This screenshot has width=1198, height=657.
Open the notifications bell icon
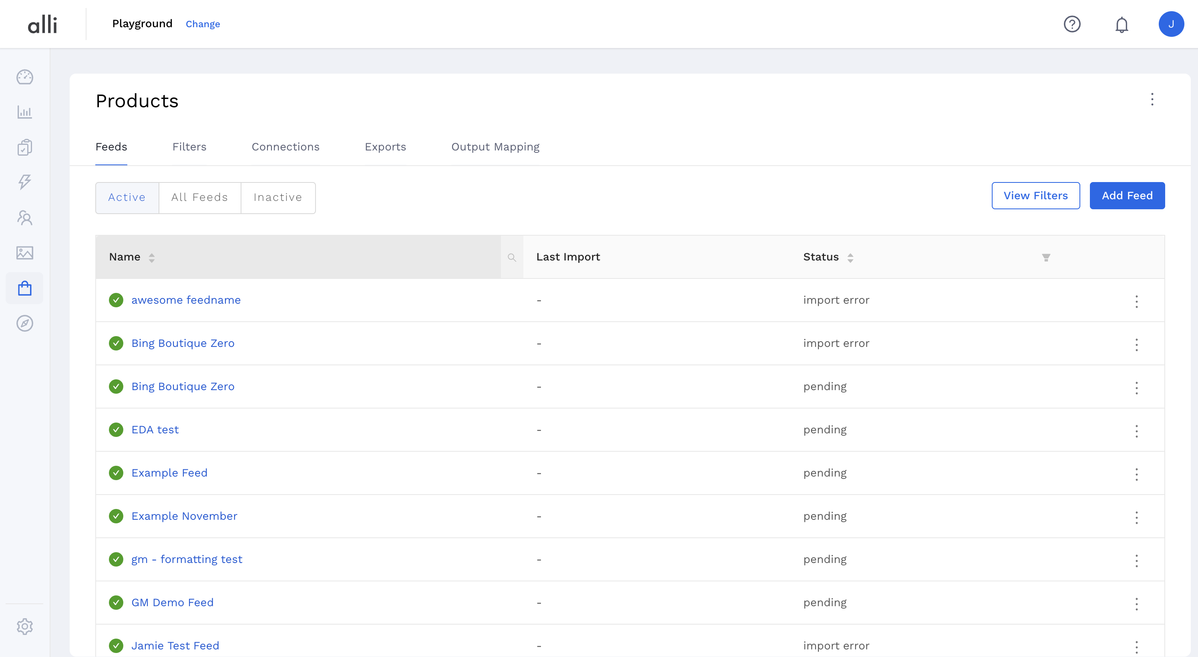tap(1121, 24)
